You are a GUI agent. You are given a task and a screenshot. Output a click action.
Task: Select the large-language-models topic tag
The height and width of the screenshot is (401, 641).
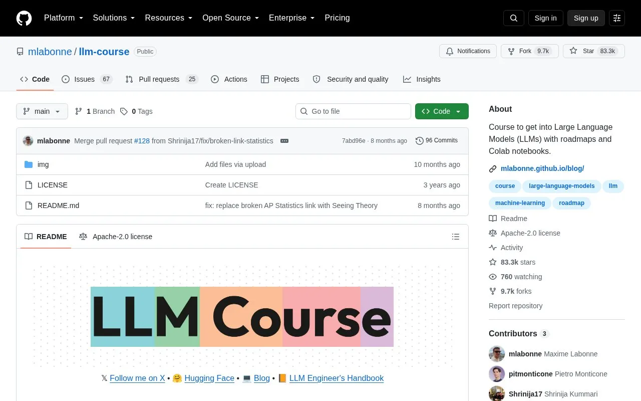point(561,186)
